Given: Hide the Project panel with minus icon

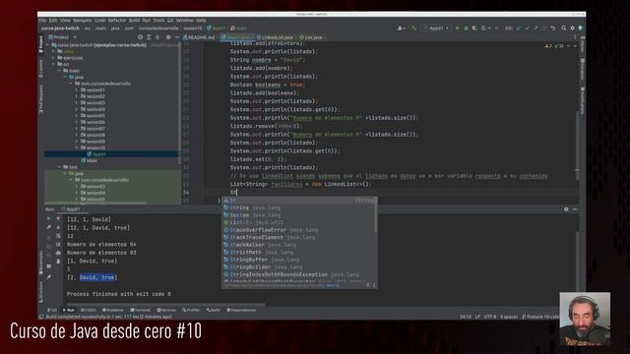Looking at the screenshot, I should click(x=177, y=37).
